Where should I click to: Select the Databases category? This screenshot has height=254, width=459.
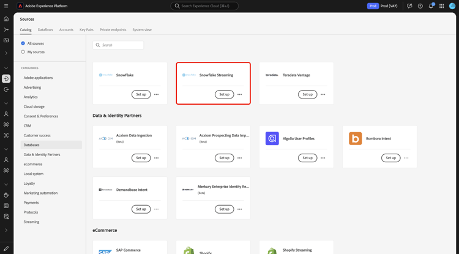click(51, 145)
